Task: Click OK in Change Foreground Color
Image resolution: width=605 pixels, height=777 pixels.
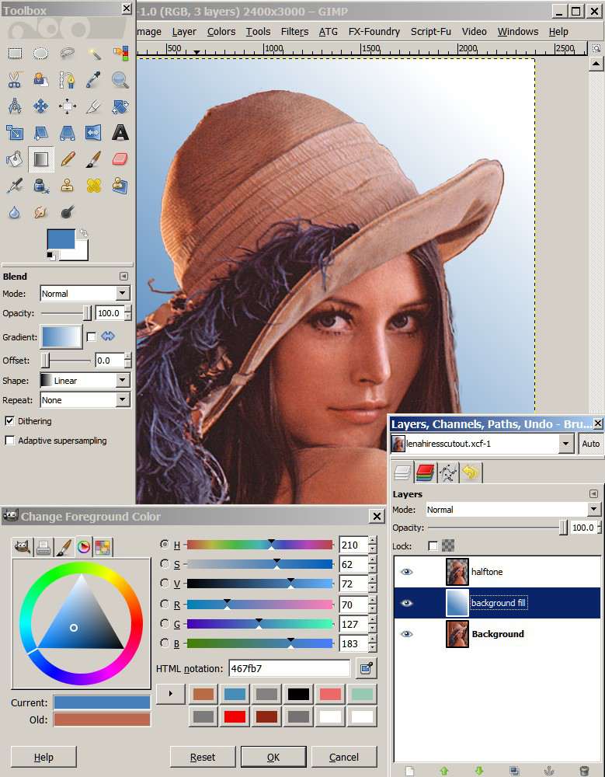Action: [x=273, y=757]
